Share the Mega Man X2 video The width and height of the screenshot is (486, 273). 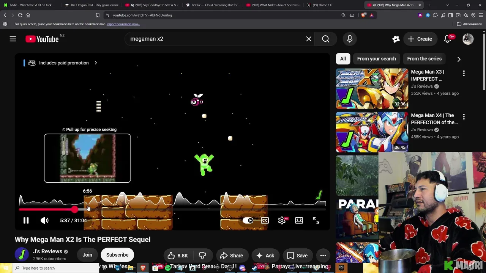pos(231,256)
